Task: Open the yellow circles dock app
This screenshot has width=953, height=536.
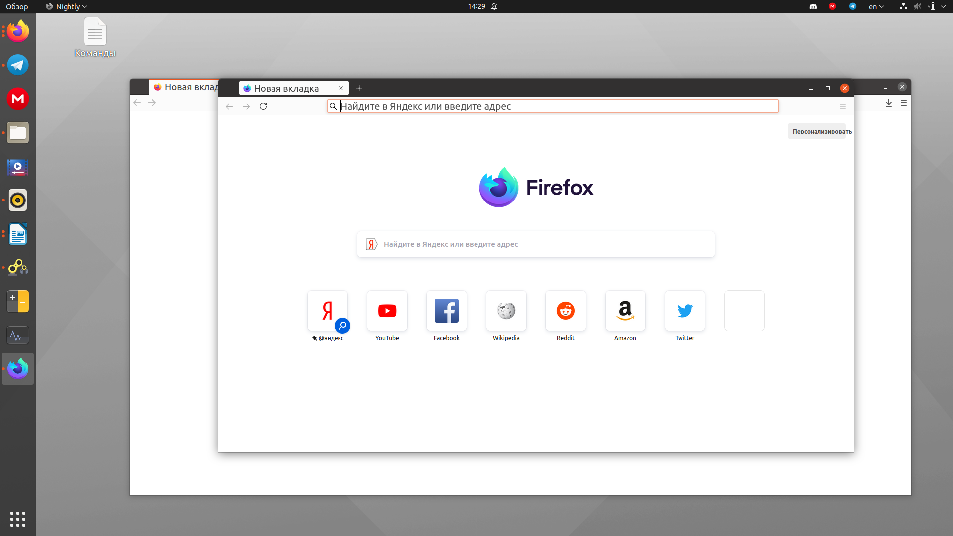Action: coord(18,268)
